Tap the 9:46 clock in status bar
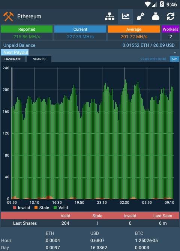This screenshot has height=251, width=180. point(172,4)
